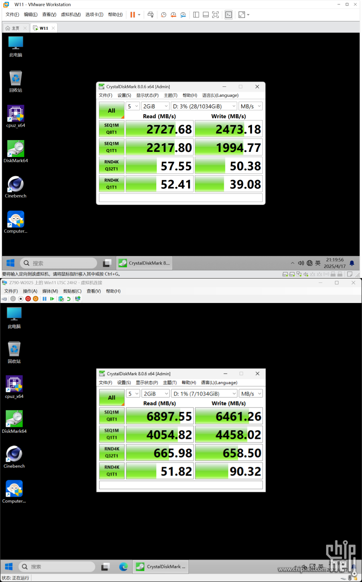Open 语言(L)(Language) menu in lower CrystalDiskMark
This screenshot has height=582, width=362.
[x=219, y=383]
